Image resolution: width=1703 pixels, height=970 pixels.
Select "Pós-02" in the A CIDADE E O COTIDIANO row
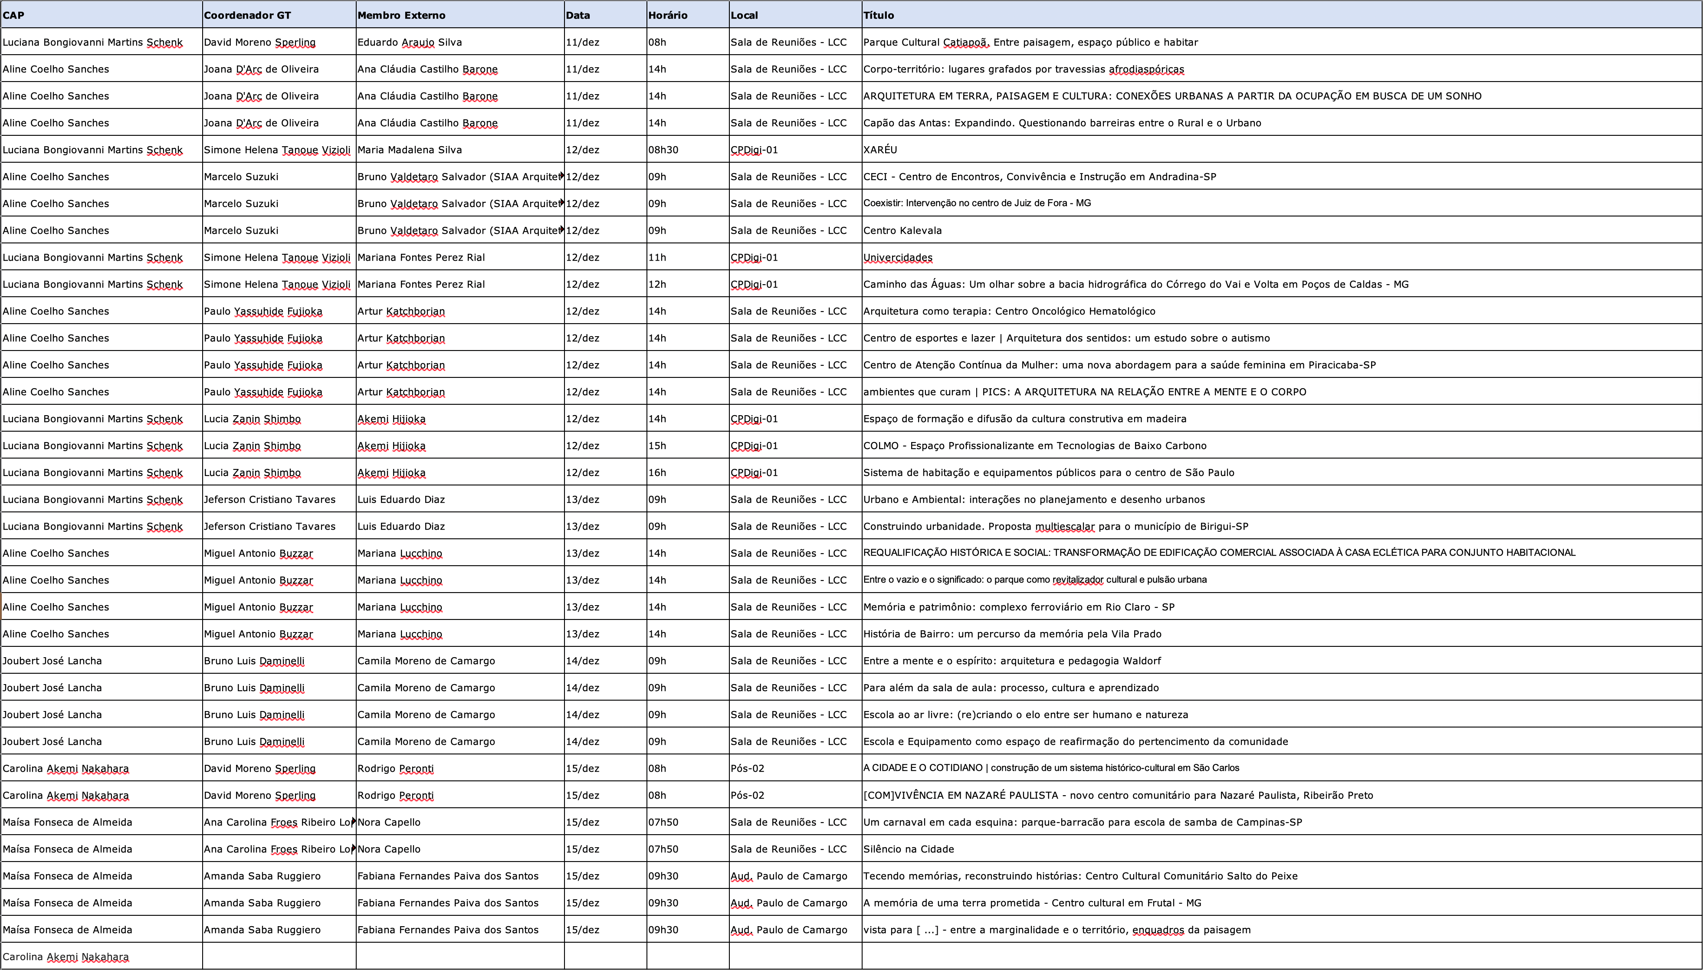coord(796,768)
